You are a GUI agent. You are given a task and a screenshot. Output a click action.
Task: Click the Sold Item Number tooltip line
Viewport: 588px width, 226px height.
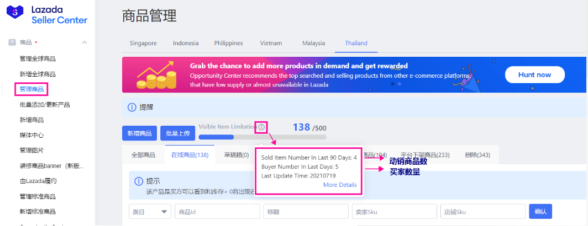[x=309, y=158]
